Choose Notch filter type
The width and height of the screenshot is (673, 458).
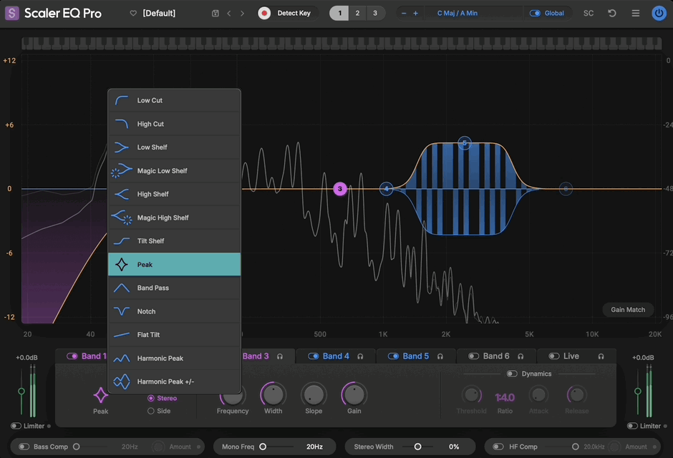coord(174,311)
